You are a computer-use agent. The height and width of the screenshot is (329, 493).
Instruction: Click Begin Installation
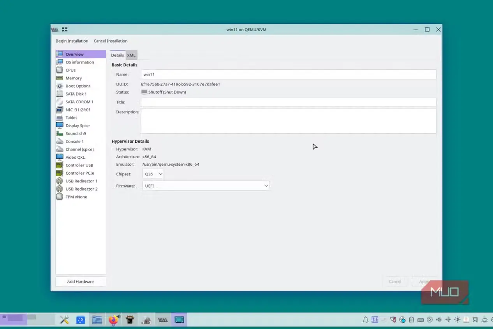[72, 41]
